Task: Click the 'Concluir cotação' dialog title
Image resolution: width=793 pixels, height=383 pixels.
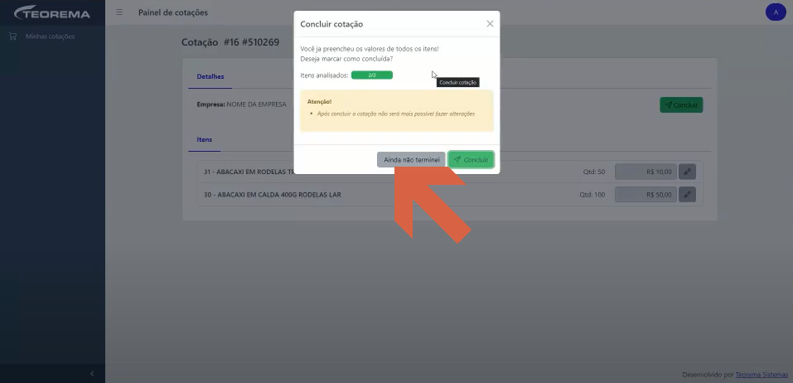Action: tap(331, 24)
